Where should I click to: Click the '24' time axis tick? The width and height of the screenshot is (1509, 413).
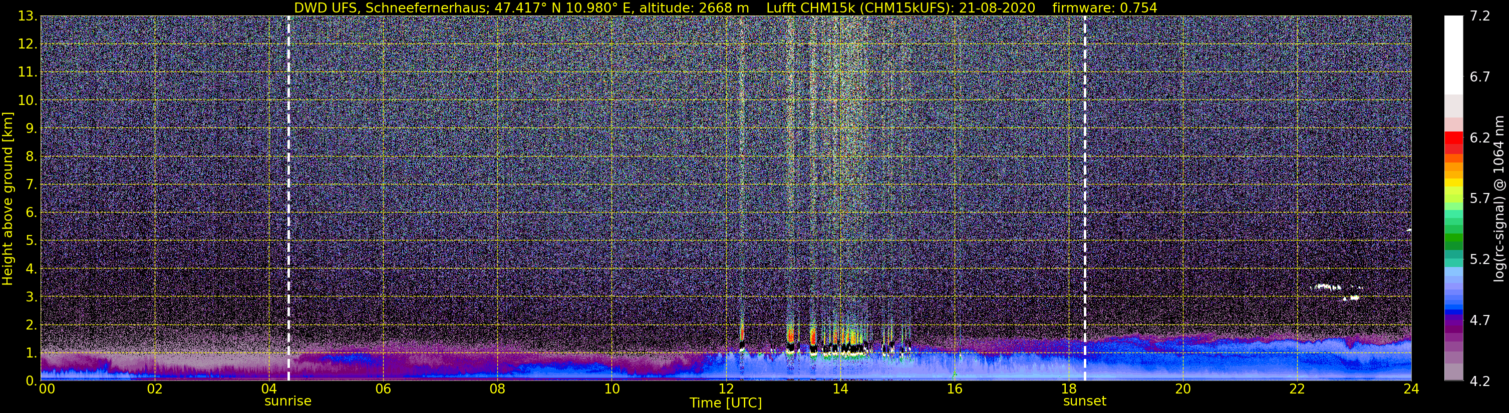pos(1411,389)
